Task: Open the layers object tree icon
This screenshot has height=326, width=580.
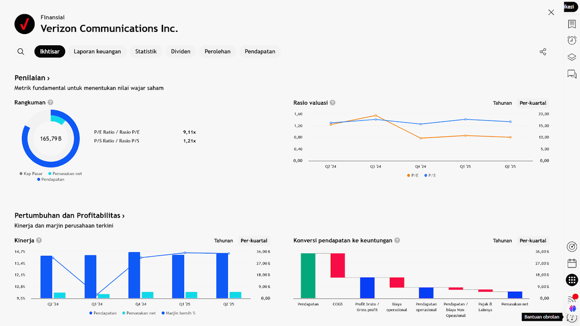Action: (x=572, y=57)
